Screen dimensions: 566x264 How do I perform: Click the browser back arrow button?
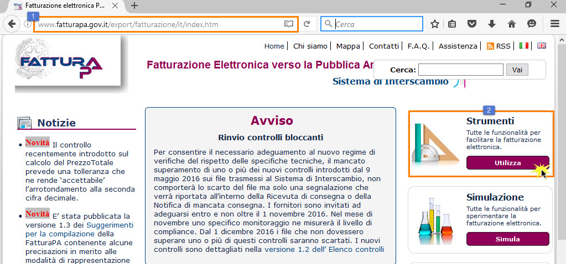coord(12,24)
